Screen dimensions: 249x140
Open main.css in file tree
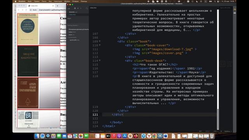click(x=72, y=35)
